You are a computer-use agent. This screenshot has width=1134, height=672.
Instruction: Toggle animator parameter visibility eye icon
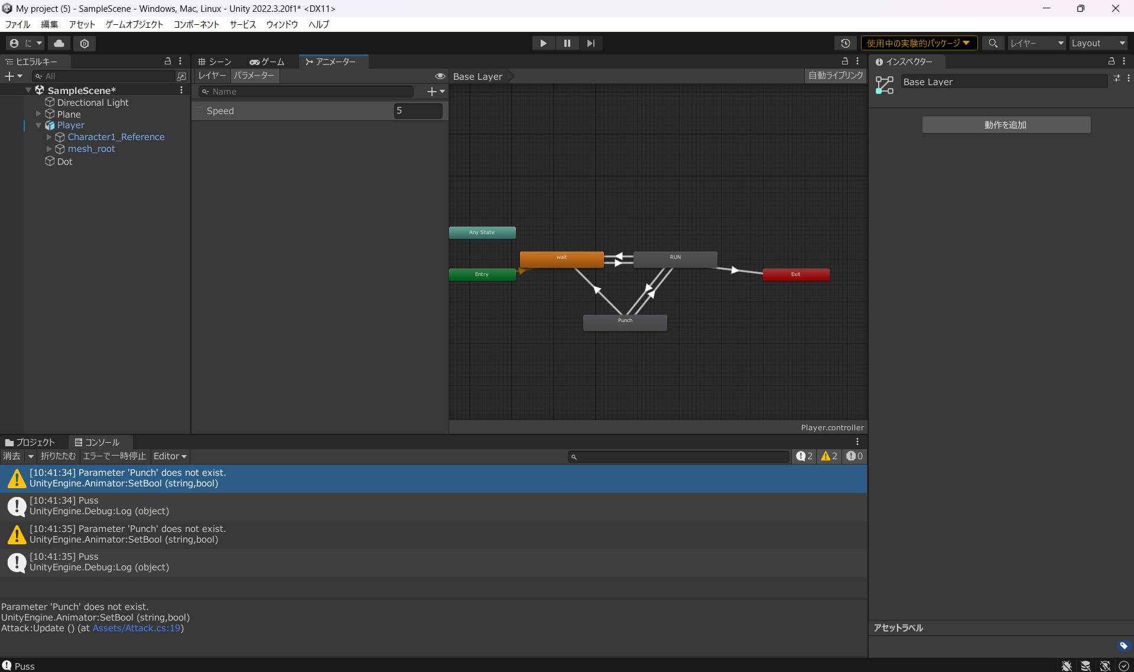[441, 76]
